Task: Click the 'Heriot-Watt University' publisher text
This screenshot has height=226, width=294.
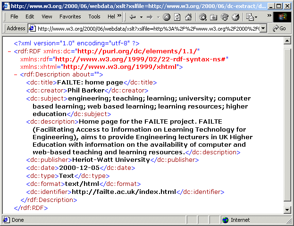Action: (x=111, y=160)
